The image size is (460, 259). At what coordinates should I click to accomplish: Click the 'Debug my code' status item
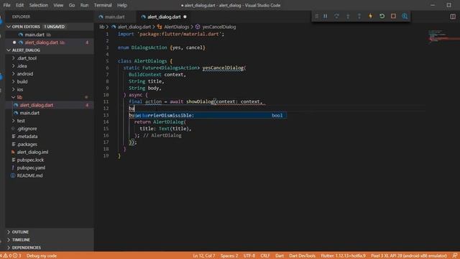pyautogui.click(x=42, y=256)
